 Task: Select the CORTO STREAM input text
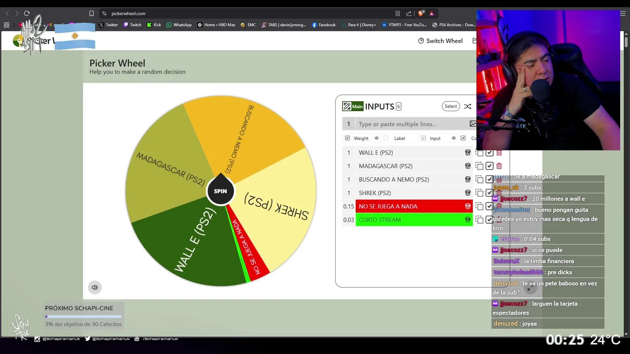[379, 220]
